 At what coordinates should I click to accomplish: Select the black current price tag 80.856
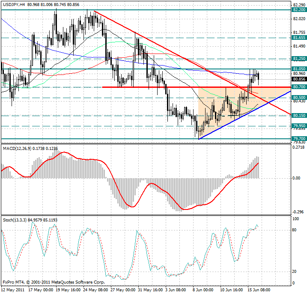click(298, 79)
